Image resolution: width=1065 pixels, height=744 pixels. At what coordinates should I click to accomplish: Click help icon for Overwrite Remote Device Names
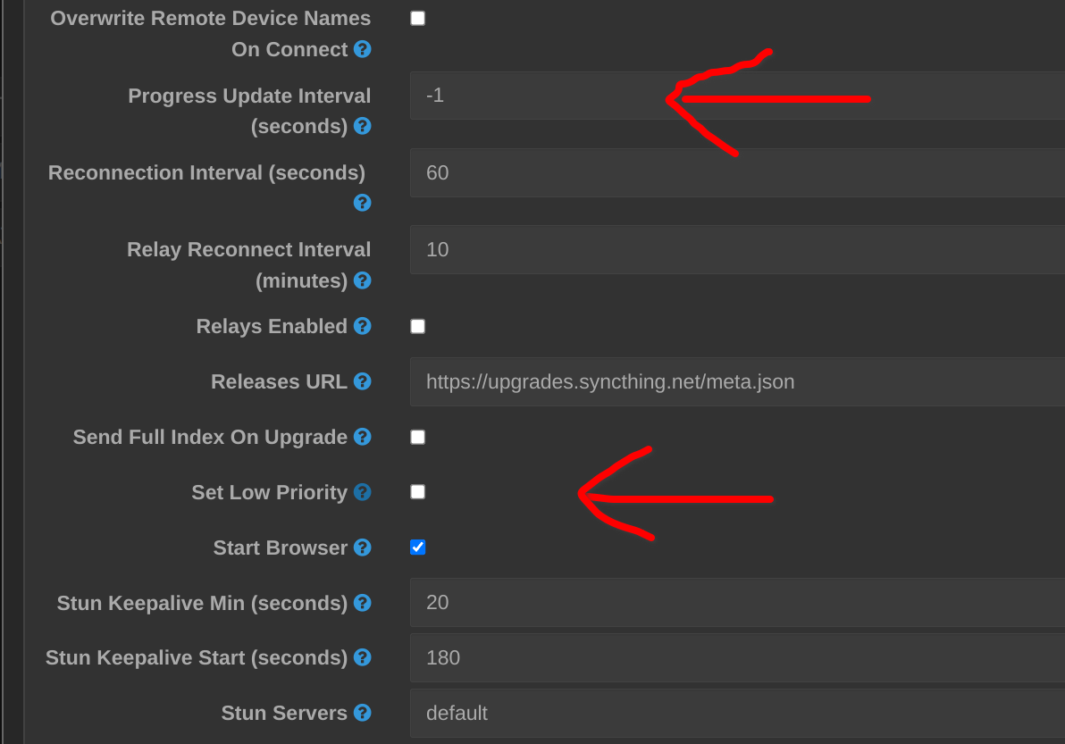tap(362, 49)
